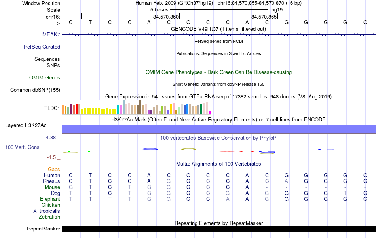Click the chr16: ruler label
This screenshot has height=238, width=376.
coord(53,17)
